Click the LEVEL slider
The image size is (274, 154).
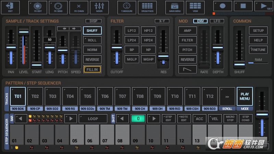coord(24,47)
